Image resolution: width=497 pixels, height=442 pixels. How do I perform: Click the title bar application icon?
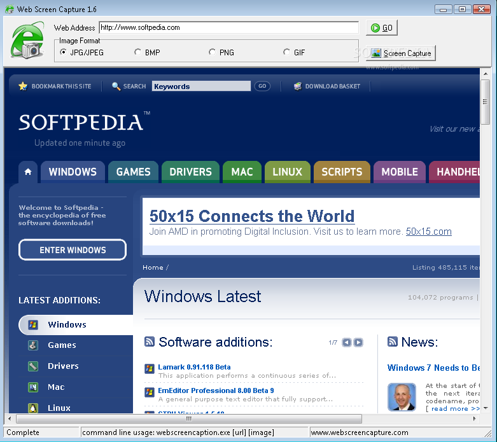(10, 9)
